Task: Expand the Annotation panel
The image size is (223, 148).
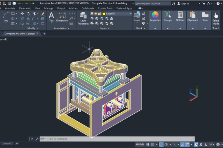Action: (61, 28)
